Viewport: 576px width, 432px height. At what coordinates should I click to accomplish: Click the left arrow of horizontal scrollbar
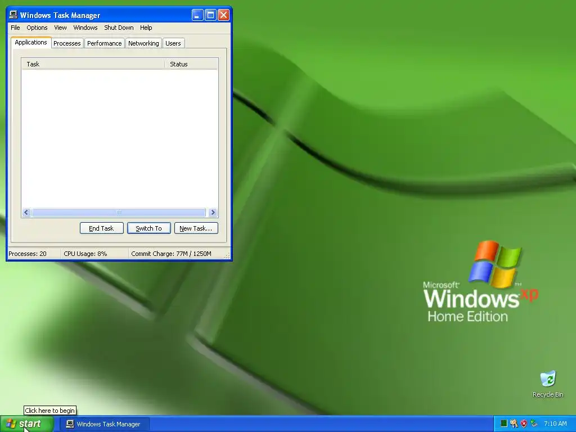(26, 212)
